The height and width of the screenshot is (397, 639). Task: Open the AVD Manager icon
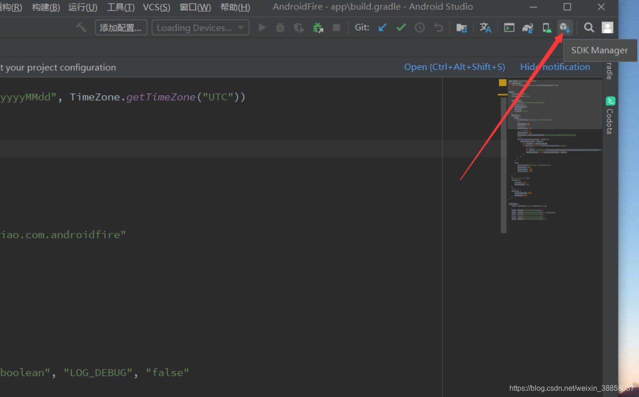[547, 28]
